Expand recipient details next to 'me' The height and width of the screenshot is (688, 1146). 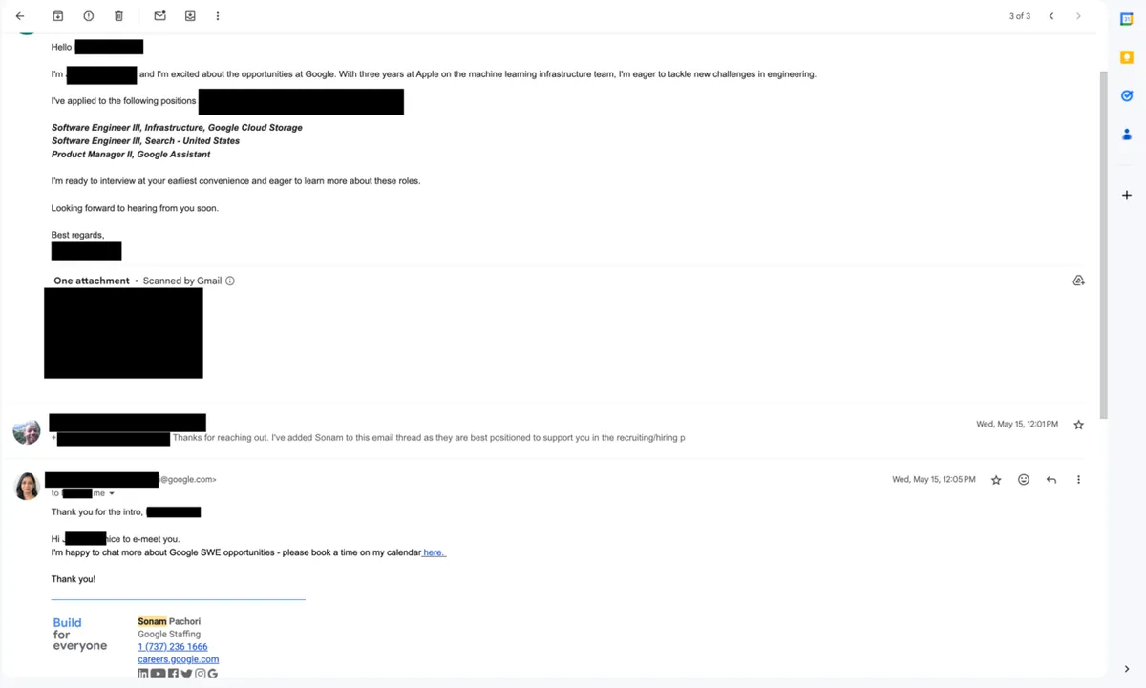[112, 493]
